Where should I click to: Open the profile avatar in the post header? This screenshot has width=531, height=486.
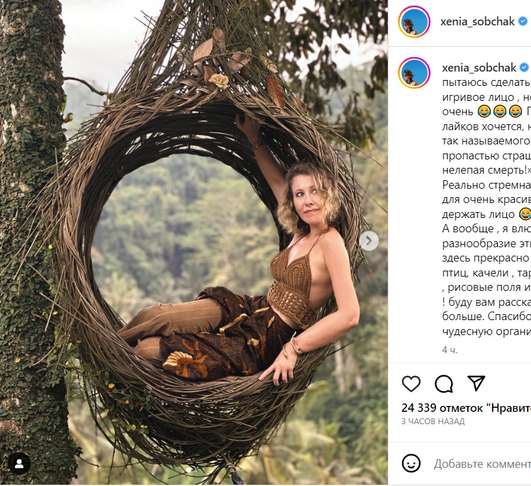point(414,22)
